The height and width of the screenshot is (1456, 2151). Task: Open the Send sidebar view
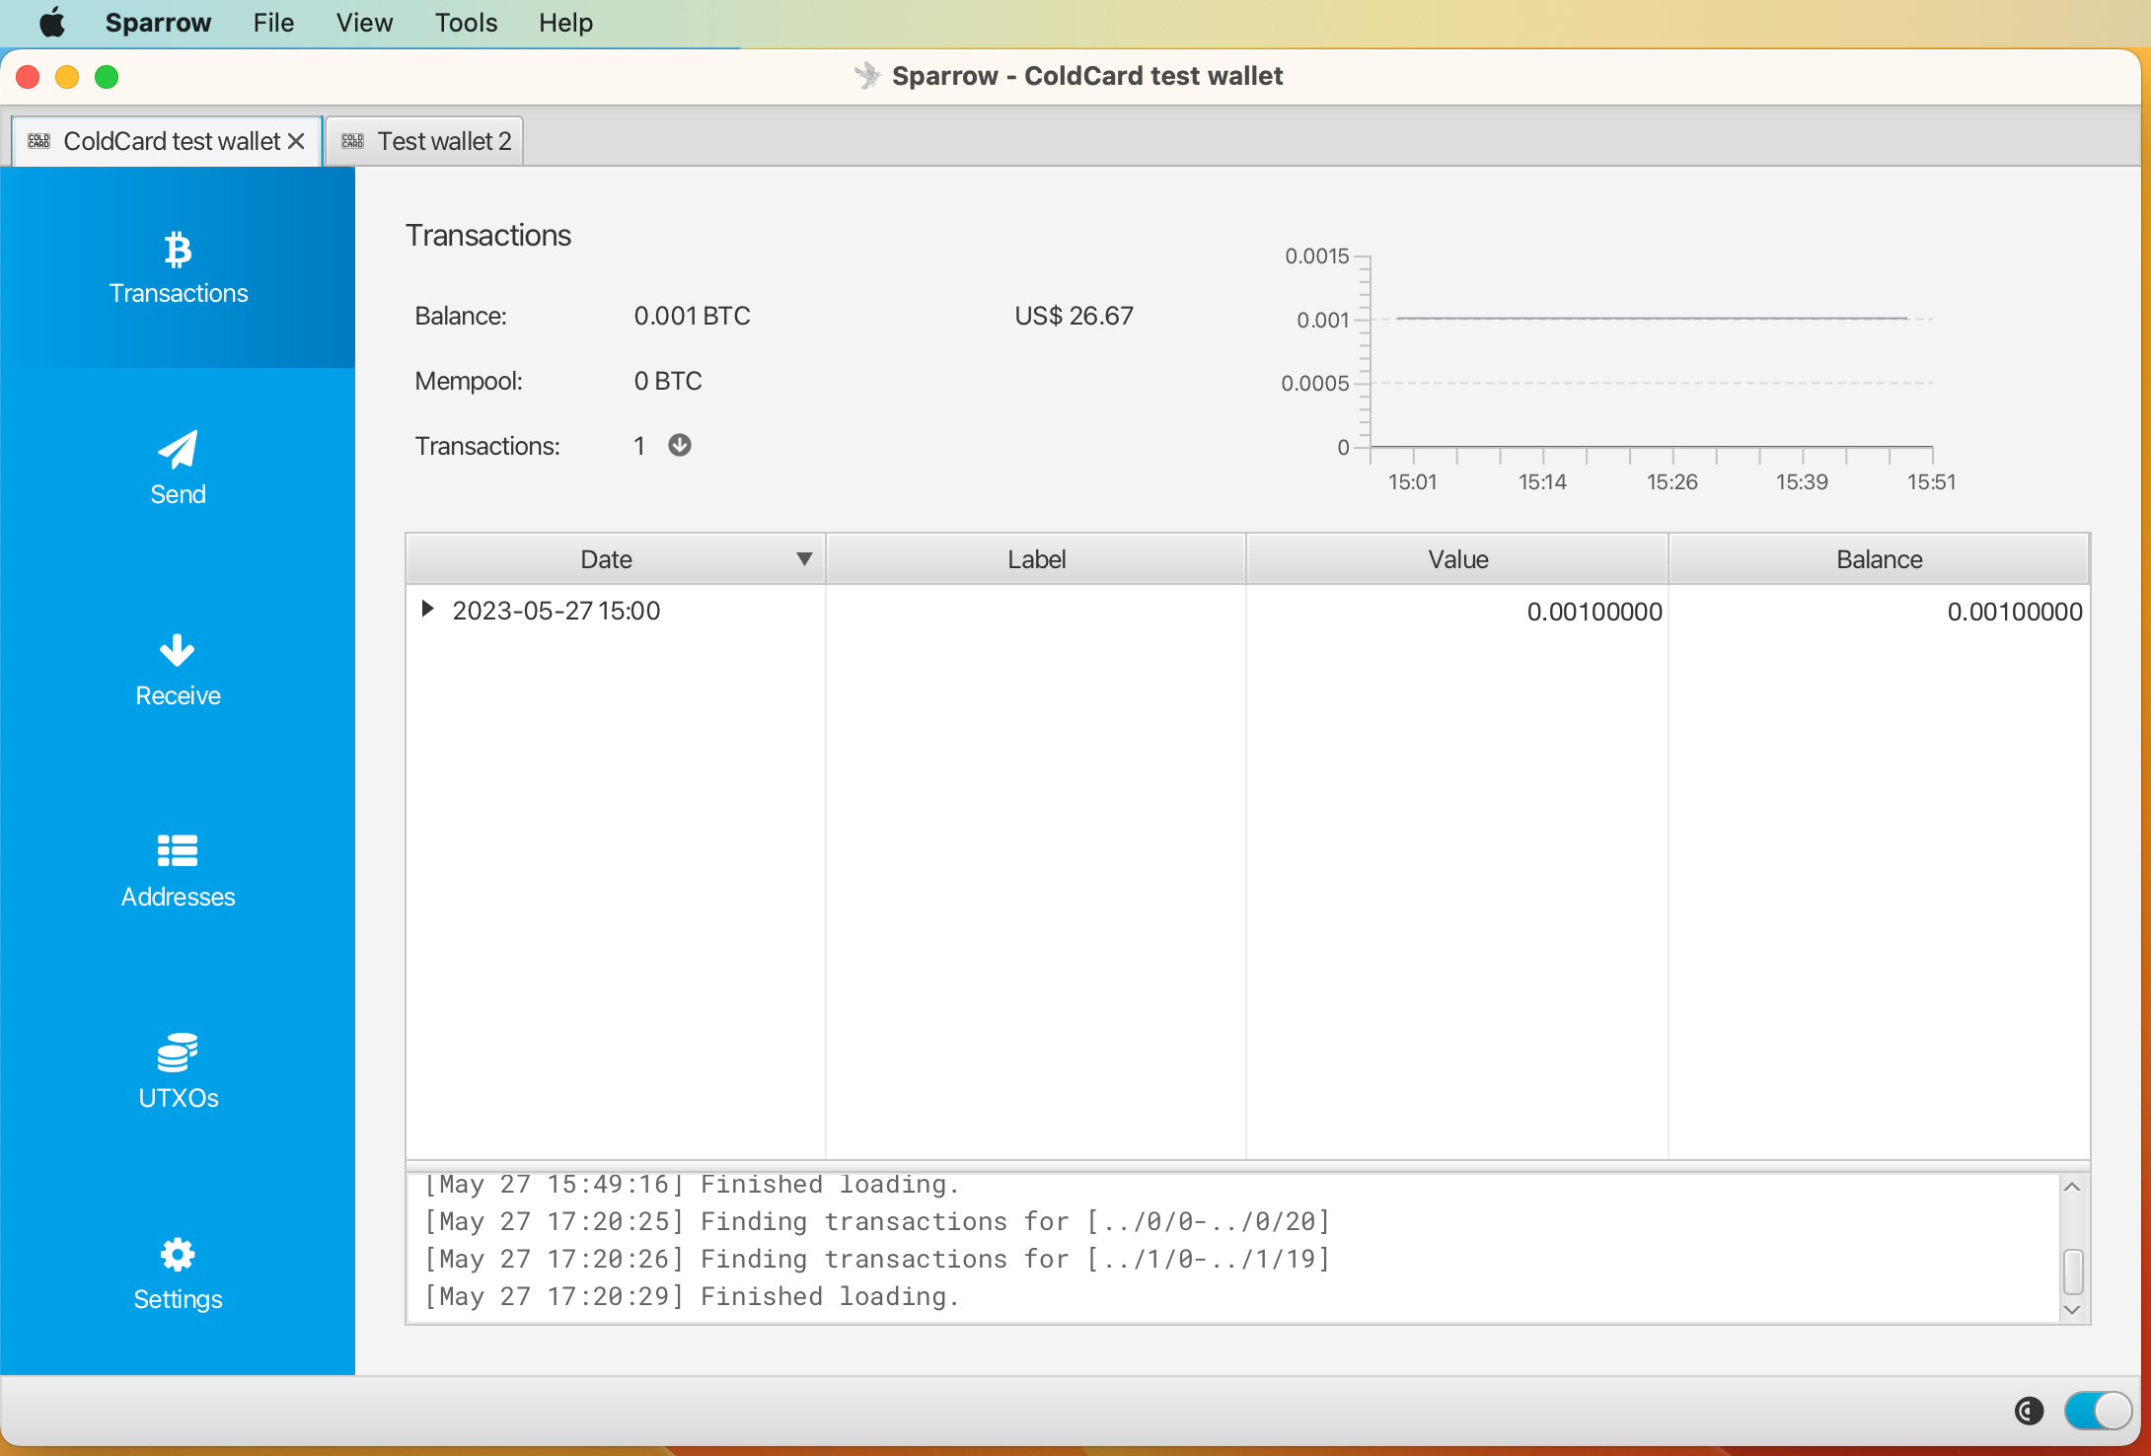point(178,469)
